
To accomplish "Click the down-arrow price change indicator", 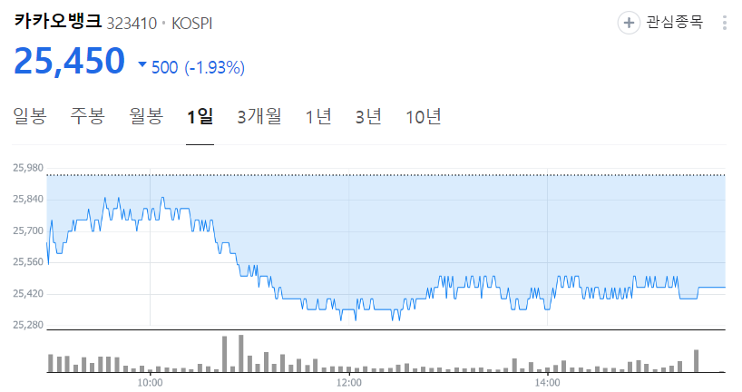I will click(142, 64).
